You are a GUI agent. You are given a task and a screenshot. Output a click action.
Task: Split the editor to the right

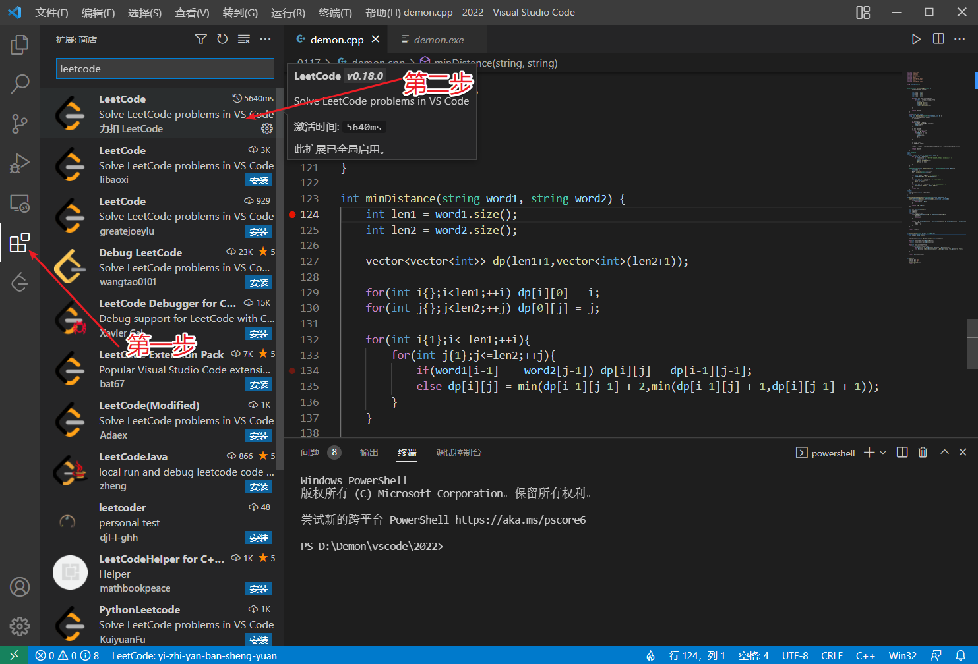pyautogui.click(x=938, y=40)
